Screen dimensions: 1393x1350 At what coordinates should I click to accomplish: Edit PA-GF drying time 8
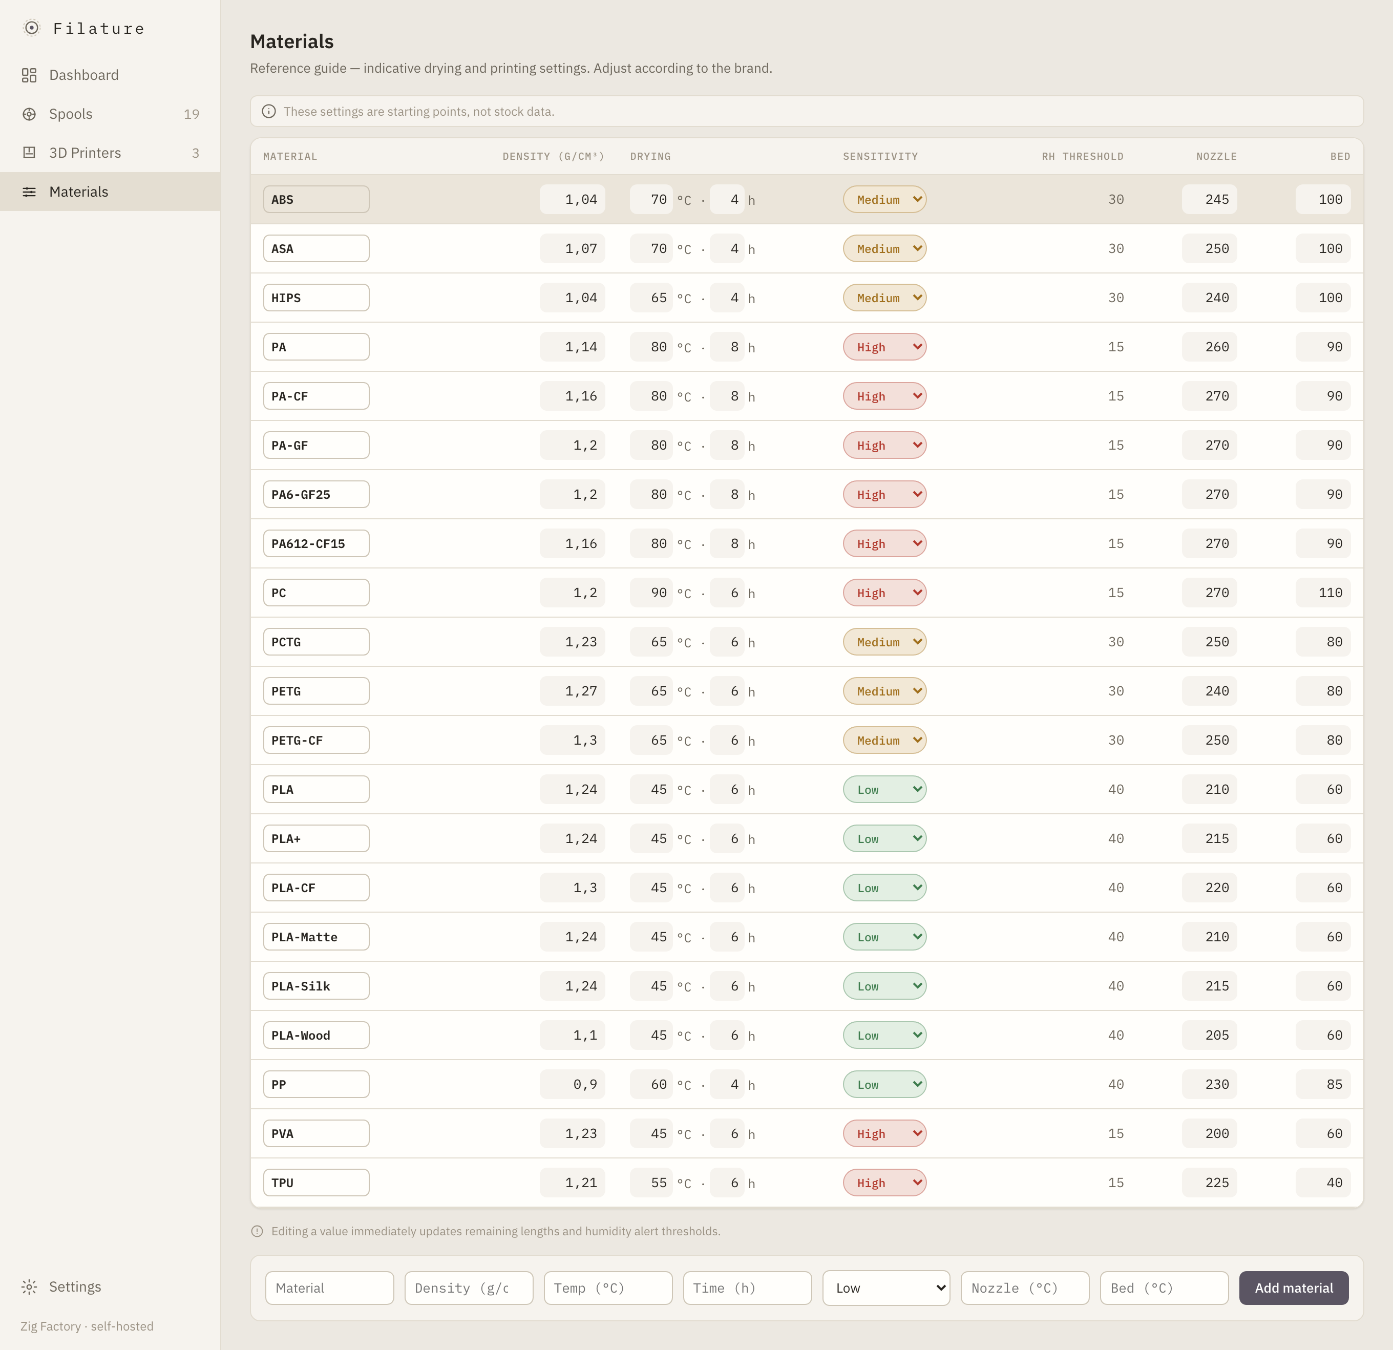click(727, 446)
